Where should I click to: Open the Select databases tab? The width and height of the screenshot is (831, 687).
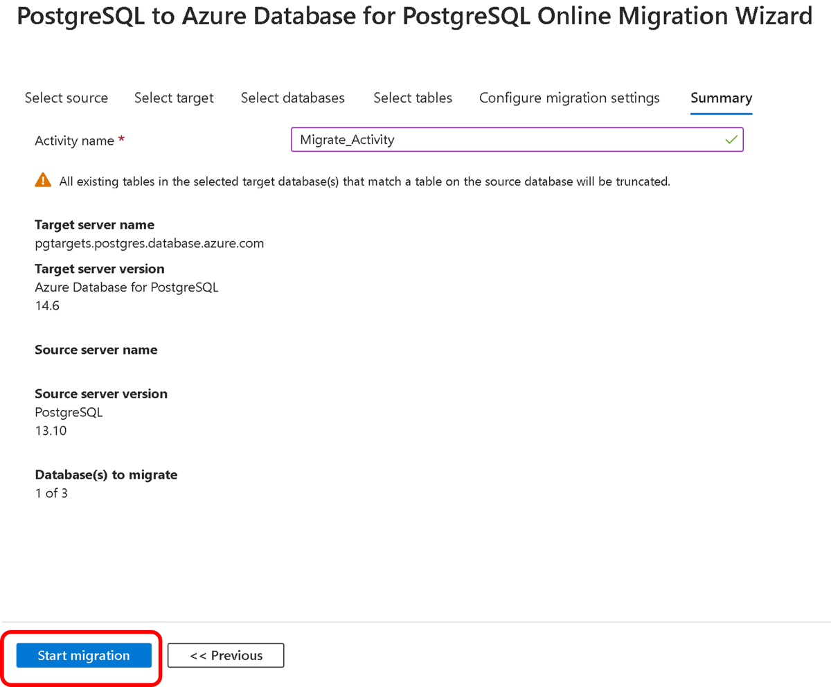tap(293, 98)
